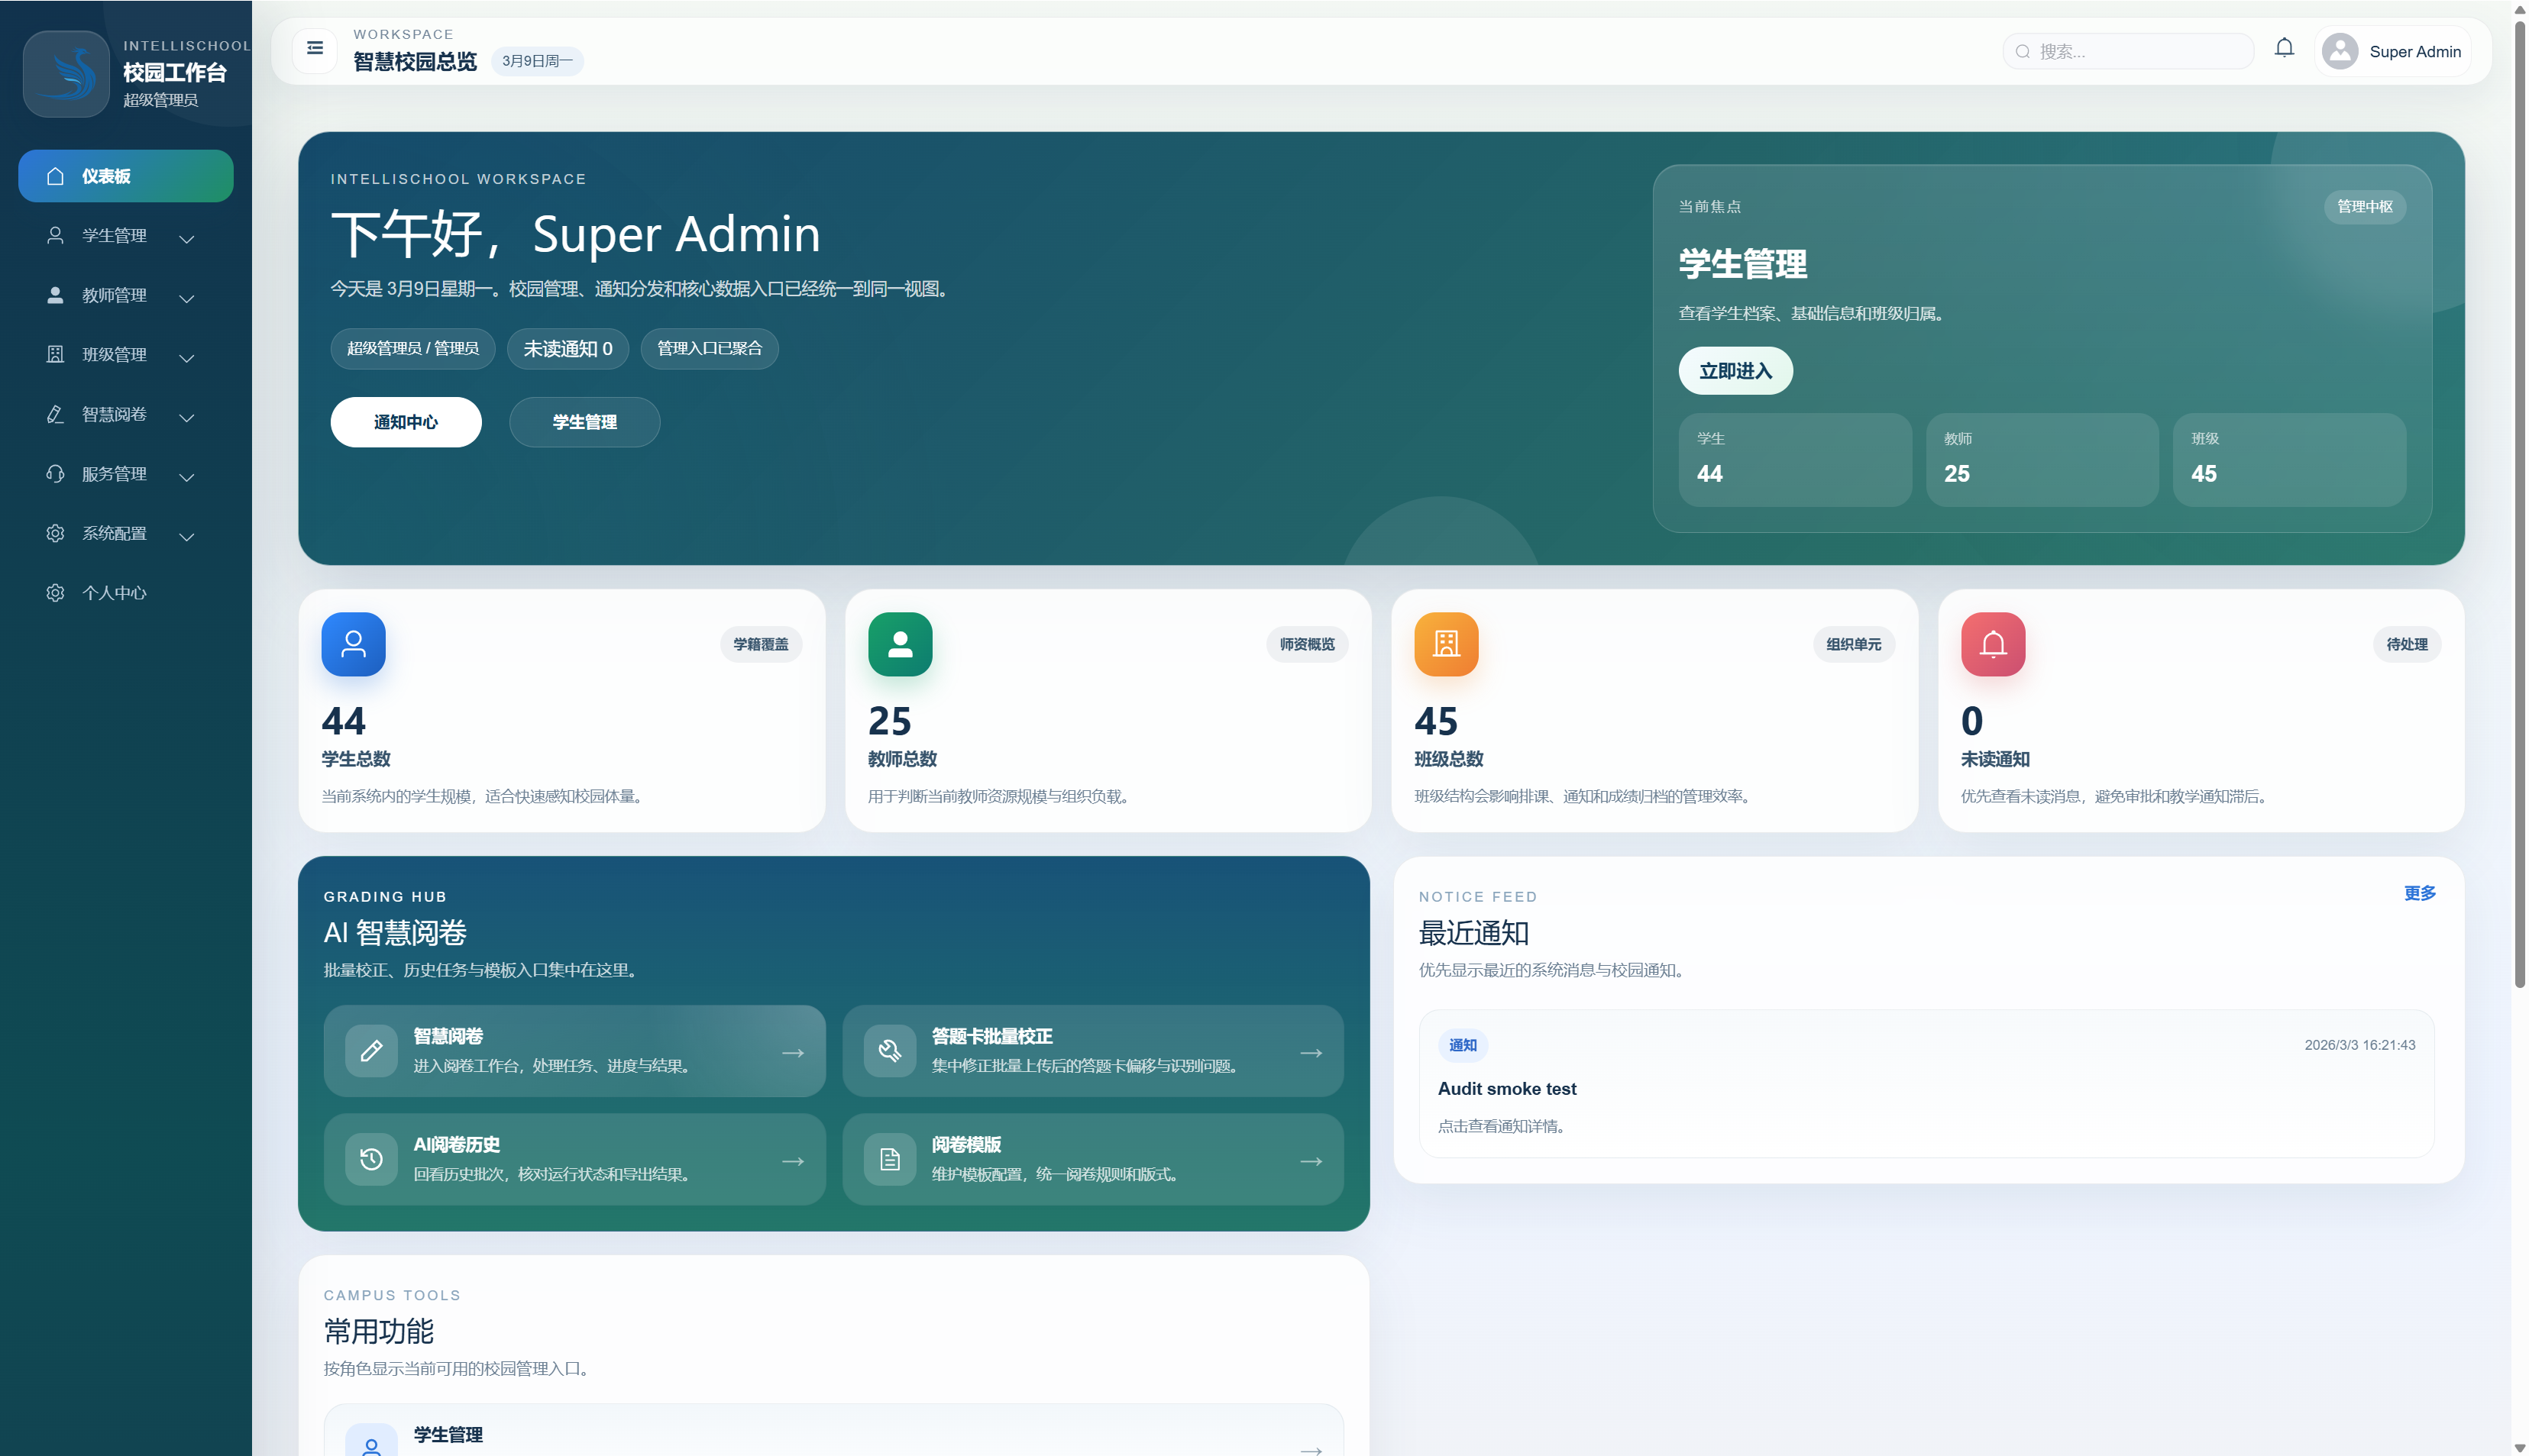Click the red bell icon on the 未读通知 card
This screenshot has height=1456, width=2529.
(1992, 645)
